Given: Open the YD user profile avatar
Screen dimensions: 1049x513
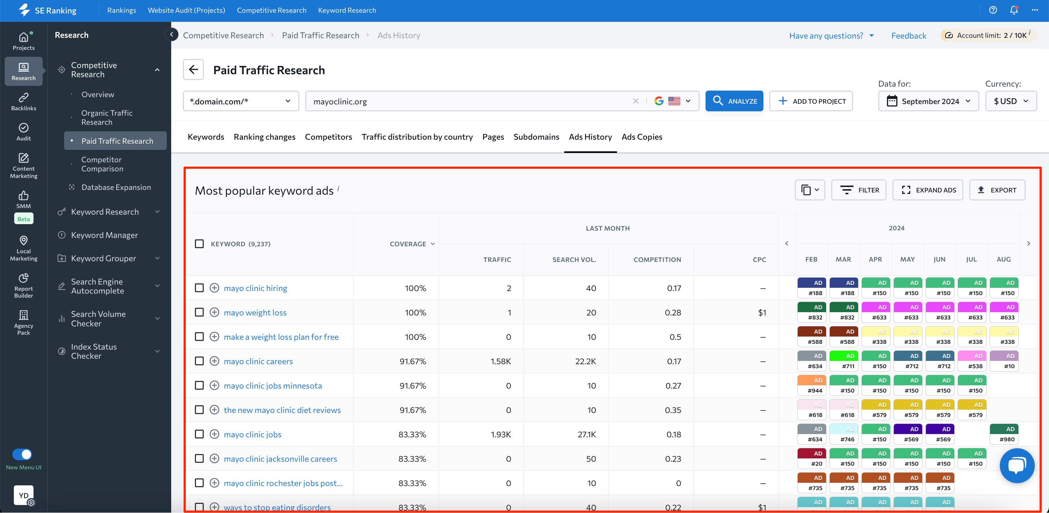Looking at the screenshot, I should point(24,495).
